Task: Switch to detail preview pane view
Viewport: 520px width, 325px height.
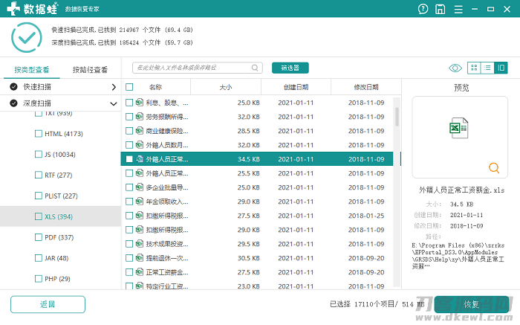Action: (501, 68)
